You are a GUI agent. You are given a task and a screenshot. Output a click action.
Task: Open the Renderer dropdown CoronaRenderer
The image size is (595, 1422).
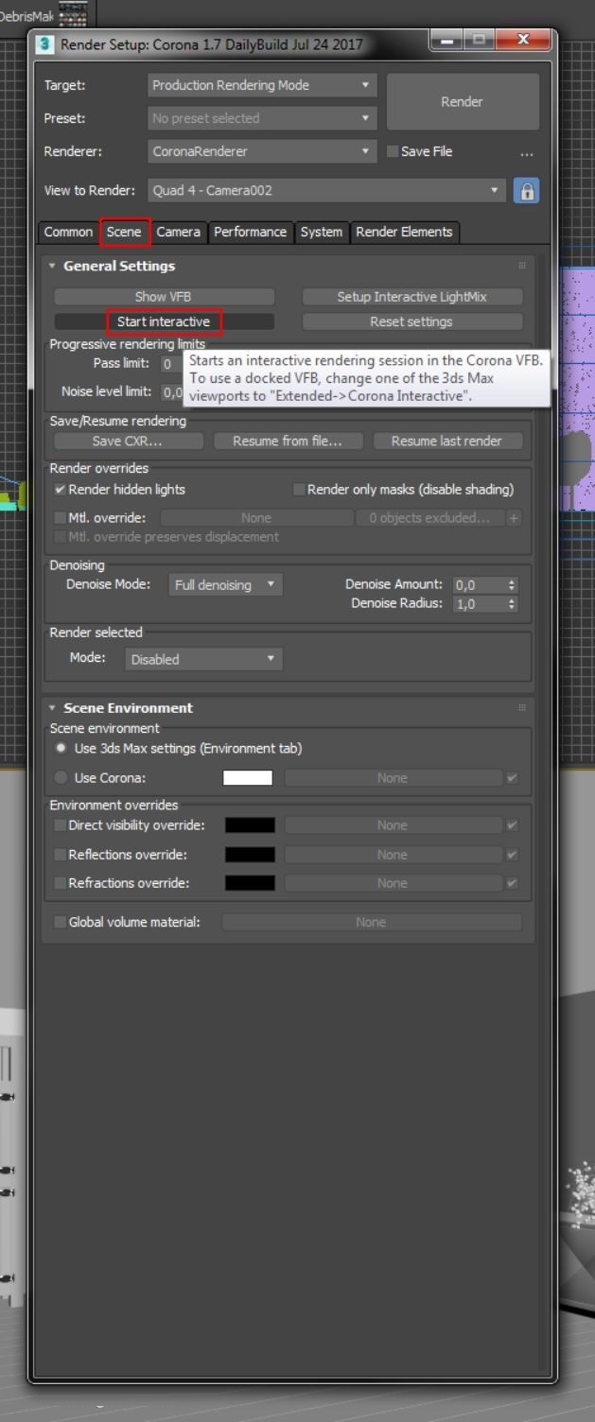[262, 151]
